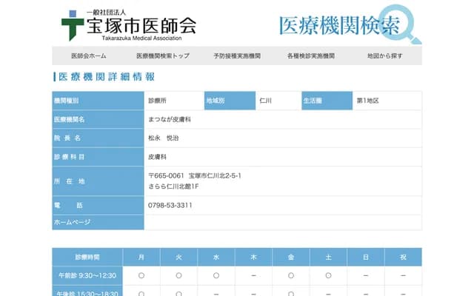Select 各種検診実施機関 in the navigation bar
This screenshot has height=296, width=474.
pos(311,56)
